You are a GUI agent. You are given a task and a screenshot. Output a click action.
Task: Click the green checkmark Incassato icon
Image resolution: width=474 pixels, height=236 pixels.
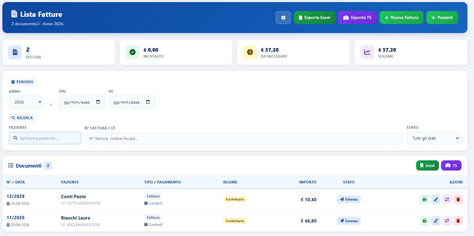pyautogui.click(x=133, y=52)
